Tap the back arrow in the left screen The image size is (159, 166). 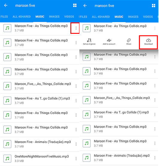pos(6,5)
